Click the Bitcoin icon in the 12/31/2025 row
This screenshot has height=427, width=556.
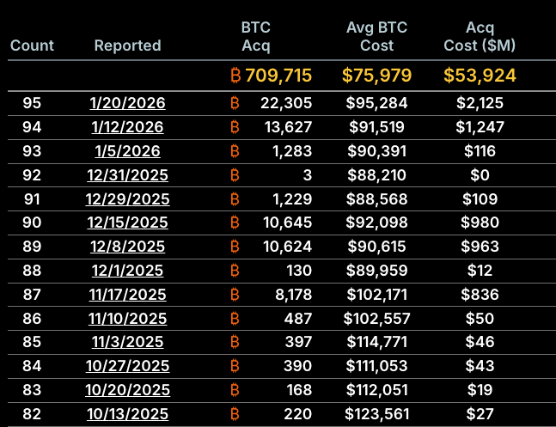click(x=235, y=175)
